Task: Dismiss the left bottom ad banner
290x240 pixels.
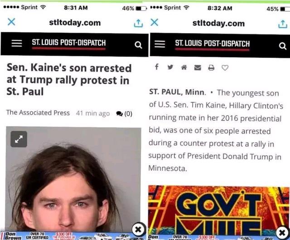Action: pos(138,230)
